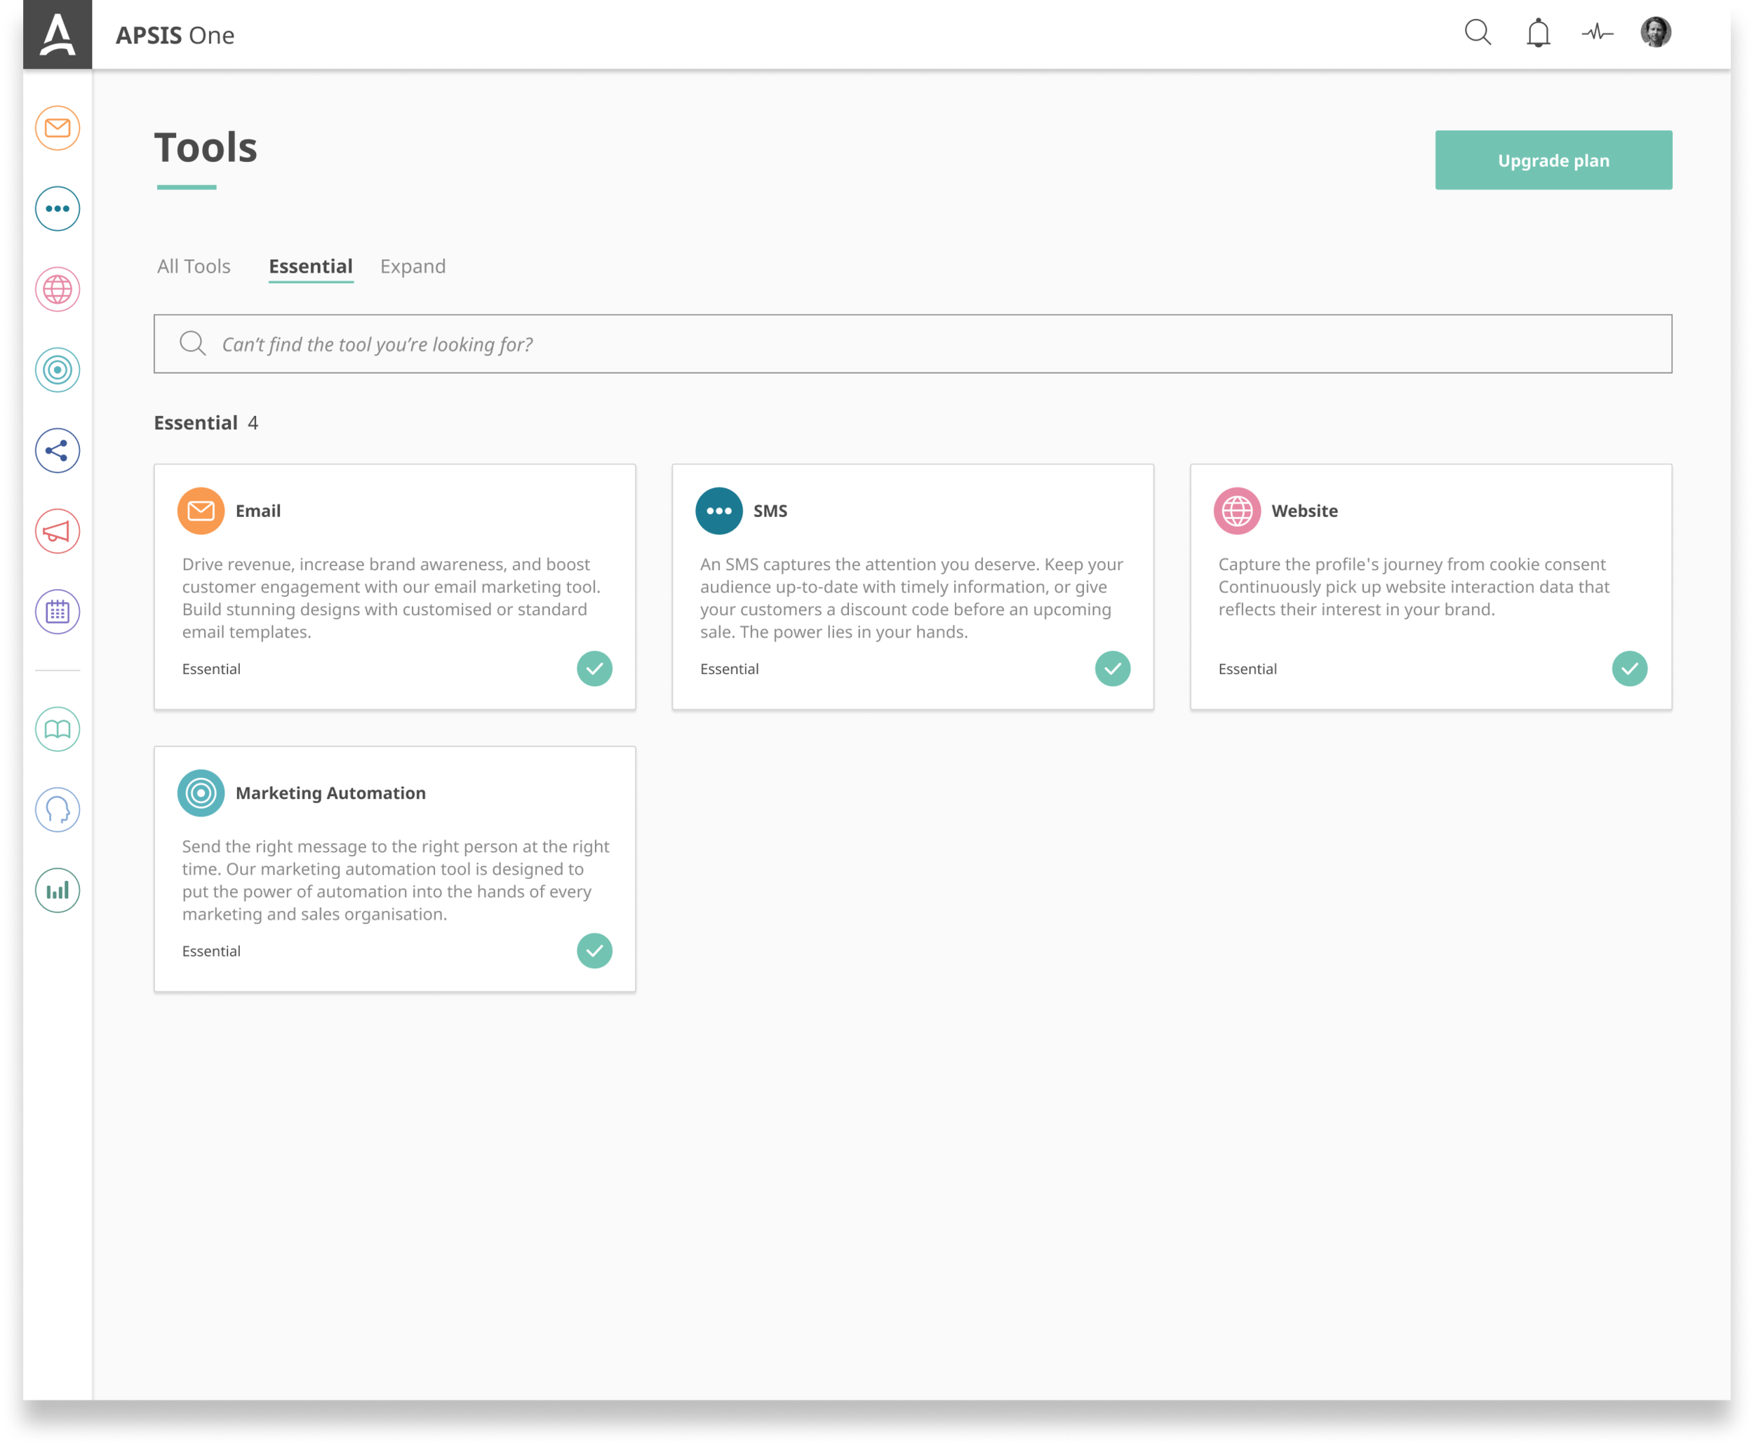1754x1447 pixels.
Task: Open the user profile avatar
Action: pyautogui.click(x=1656, y=32)
